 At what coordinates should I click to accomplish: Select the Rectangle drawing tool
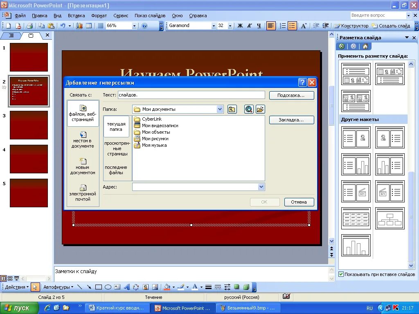pos(99,287)
